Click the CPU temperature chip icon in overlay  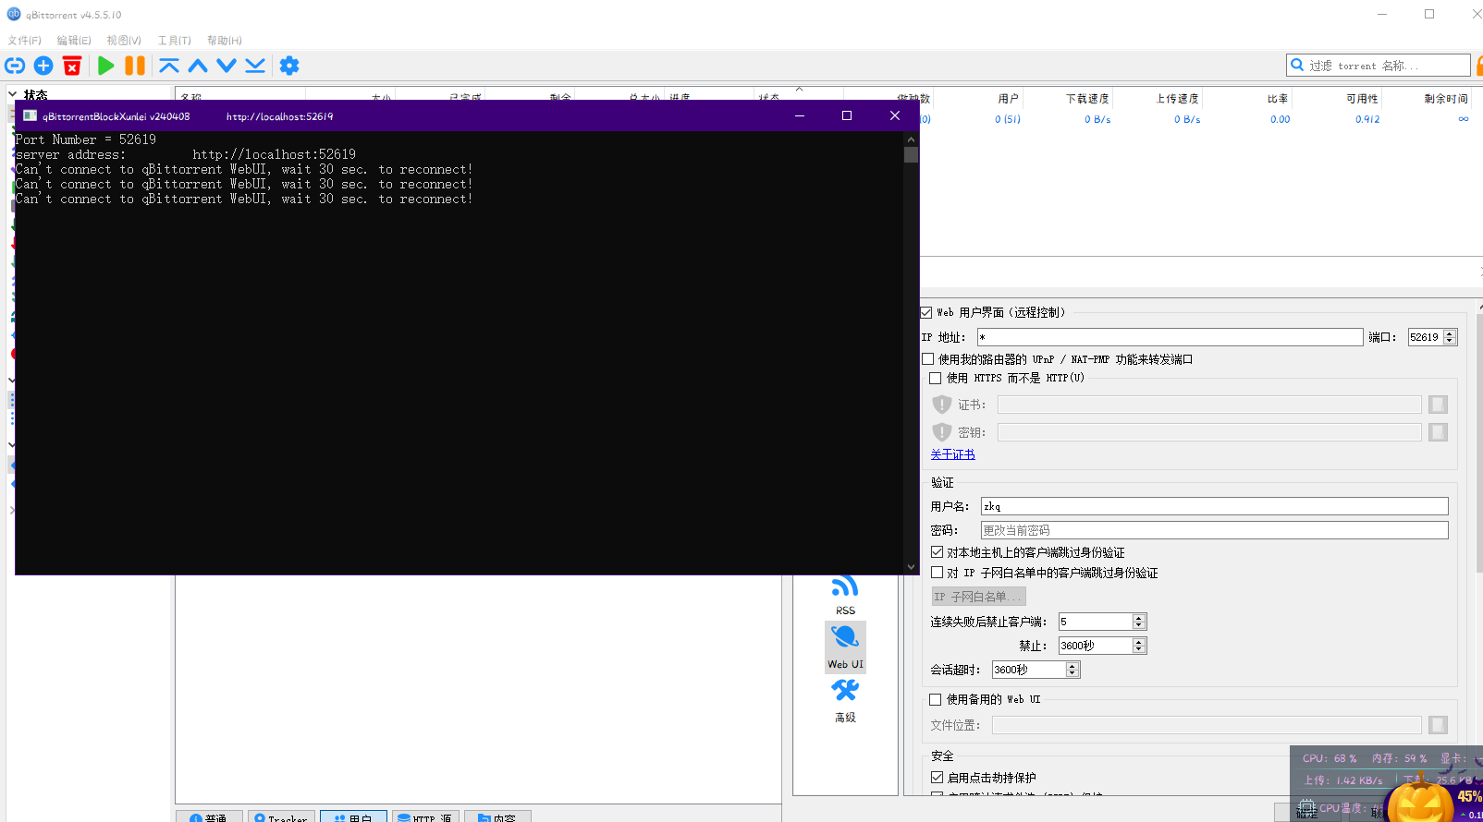[x=1307, y=808]
